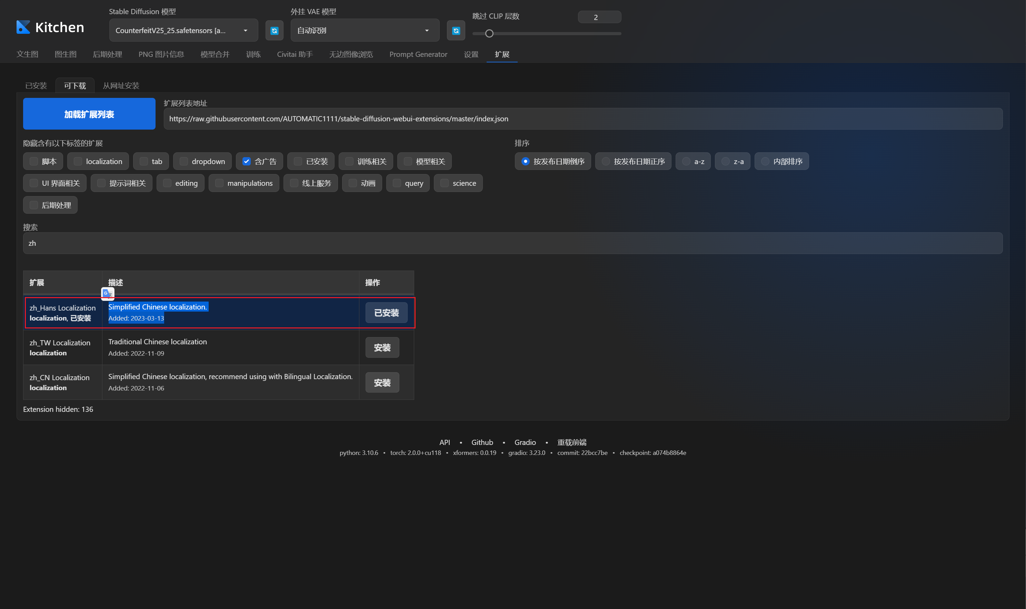Uncheck the 含广告 ads filter

click(x=246, y=161)
